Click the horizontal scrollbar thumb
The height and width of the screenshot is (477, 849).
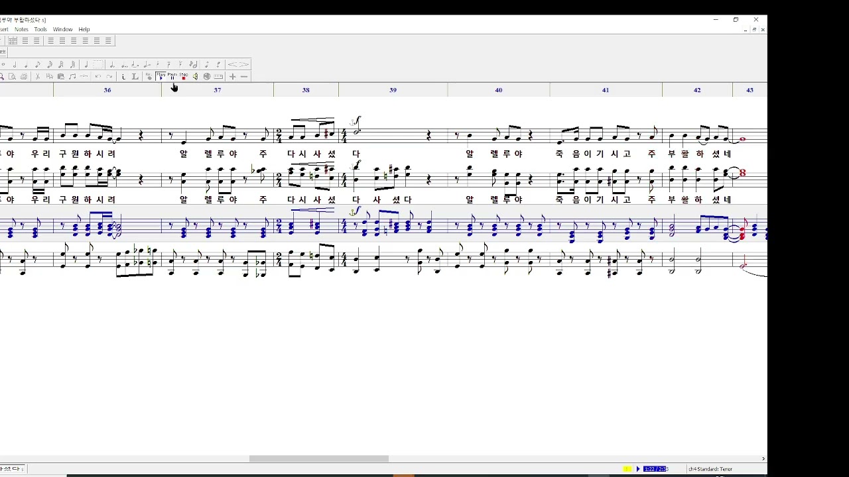click(319, 458)
